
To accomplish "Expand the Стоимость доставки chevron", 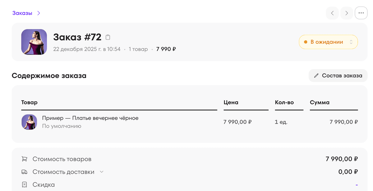I will [101, 172].
